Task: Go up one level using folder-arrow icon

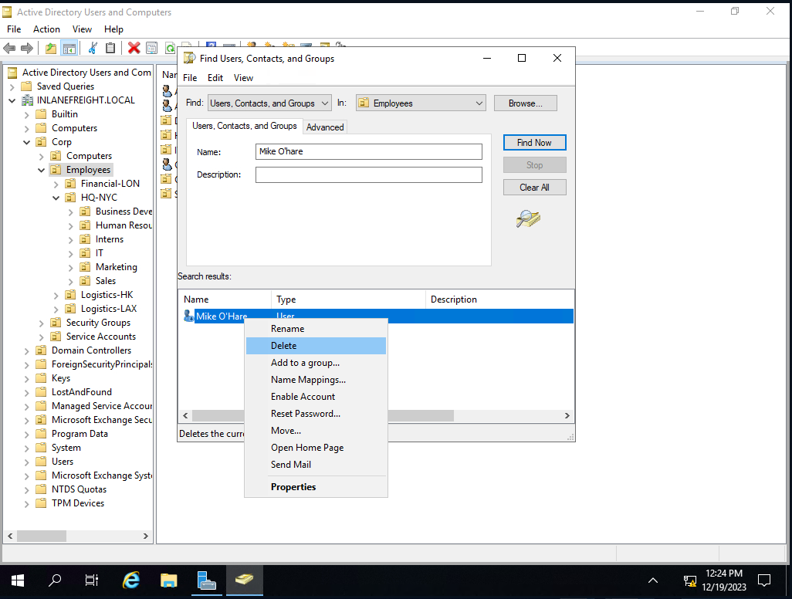Action: (50, 48)
